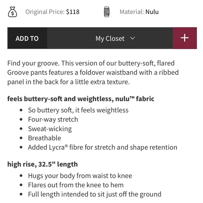This screenshot has height=203, width=203.
Task: Select the nulu fabric section heading
Action: point(81,99)
